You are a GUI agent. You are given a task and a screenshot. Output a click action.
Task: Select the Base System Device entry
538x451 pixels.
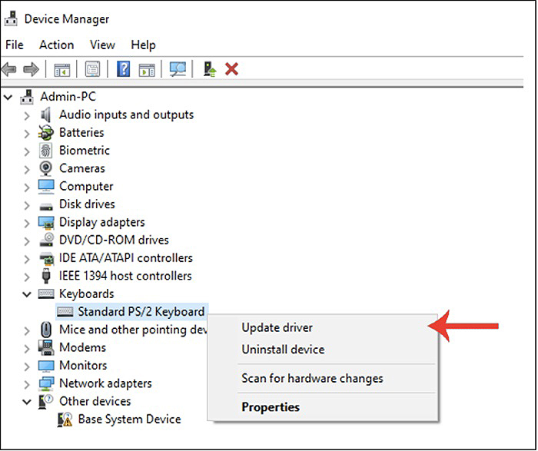click(129, 419)
